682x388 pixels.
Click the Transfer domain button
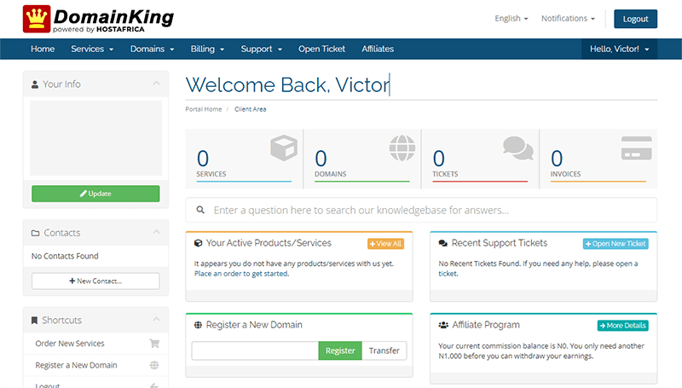tap(384, 350)
